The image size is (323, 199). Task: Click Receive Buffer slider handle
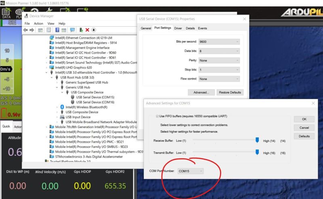click(257, 140)
